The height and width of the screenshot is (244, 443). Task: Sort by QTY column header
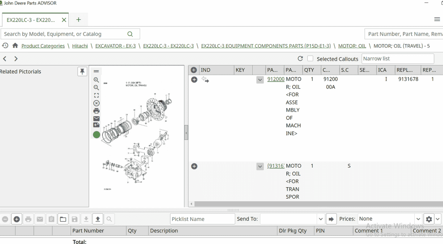(311, 70)
